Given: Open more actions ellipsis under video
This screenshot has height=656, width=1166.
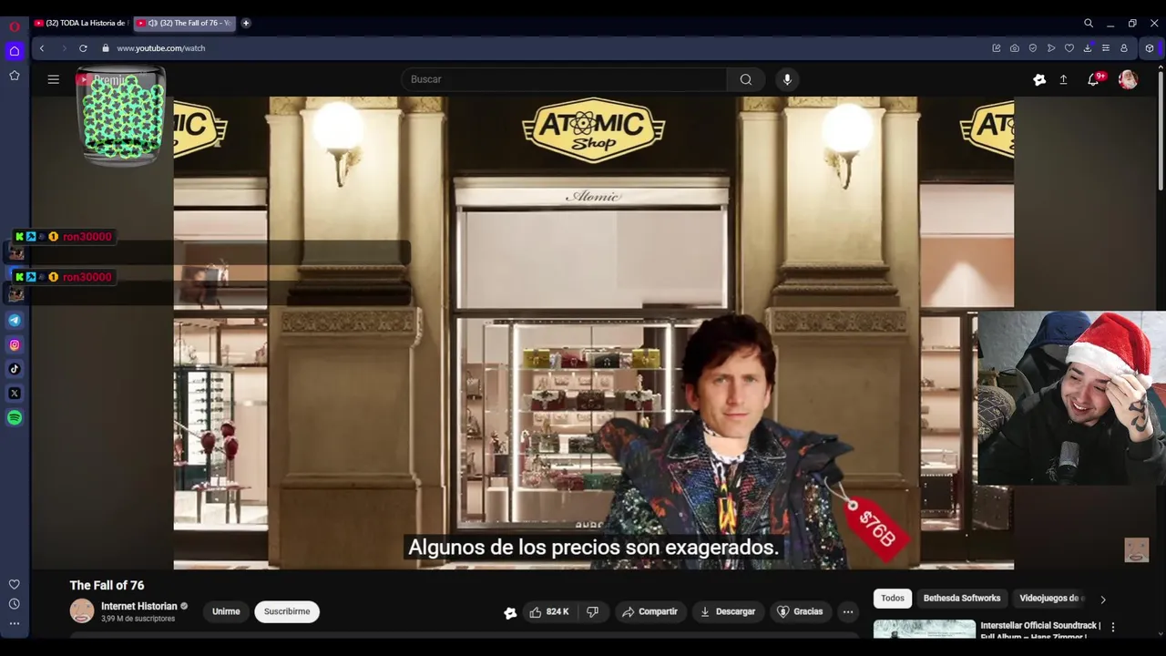Looking at the screenshot, I should pyautogui.click(x=848, y=612).
